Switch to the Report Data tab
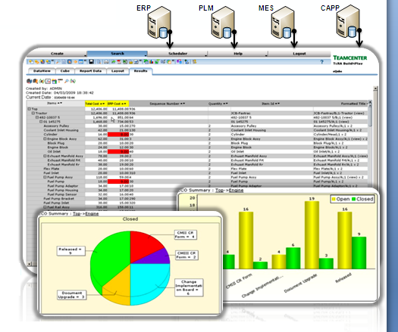The image size is (398, 332). [90, 71]
